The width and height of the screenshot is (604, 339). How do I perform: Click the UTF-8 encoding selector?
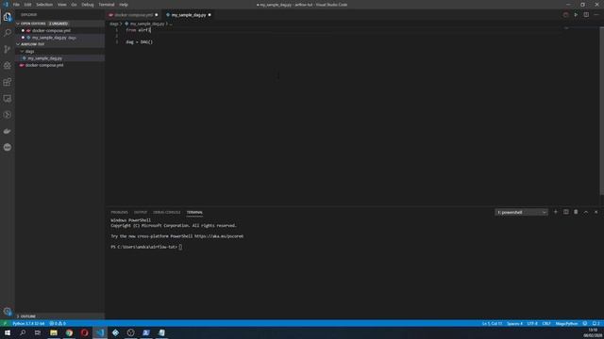[532, 324]
